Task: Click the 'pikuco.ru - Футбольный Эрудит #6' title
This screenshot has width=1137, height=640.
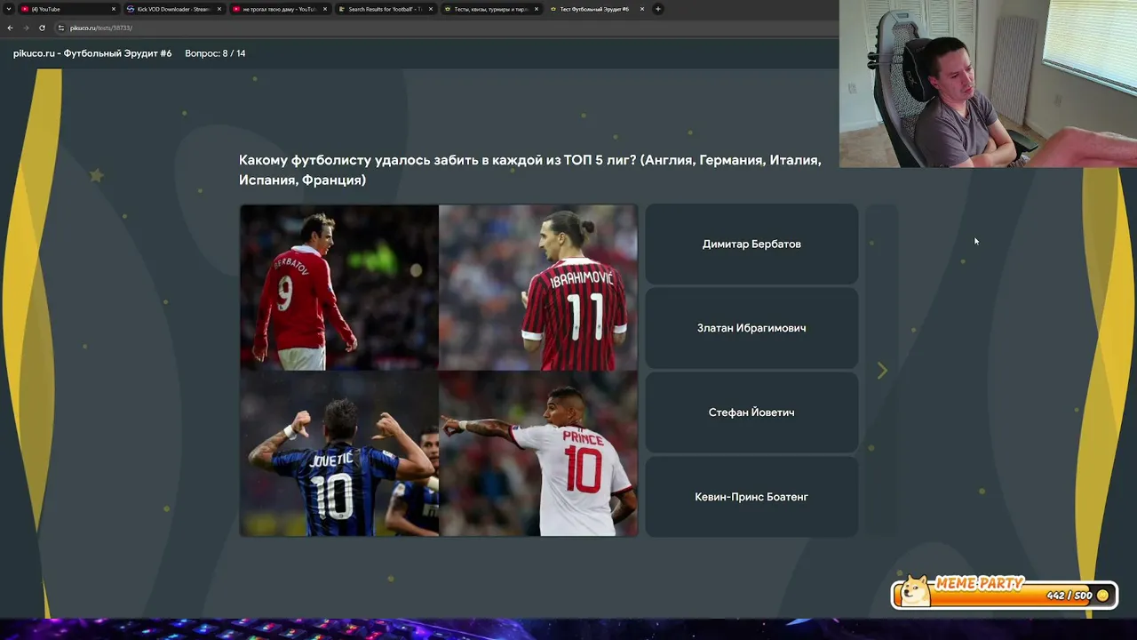Action: tap(92, 53)
